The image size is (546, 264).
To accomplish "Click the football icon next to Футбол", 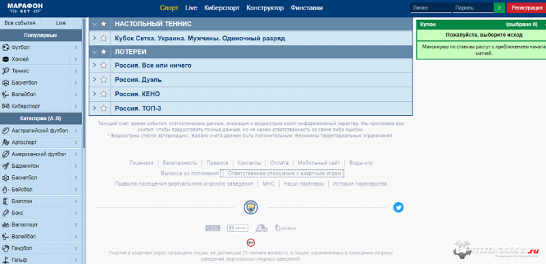I will coord(5,47).
